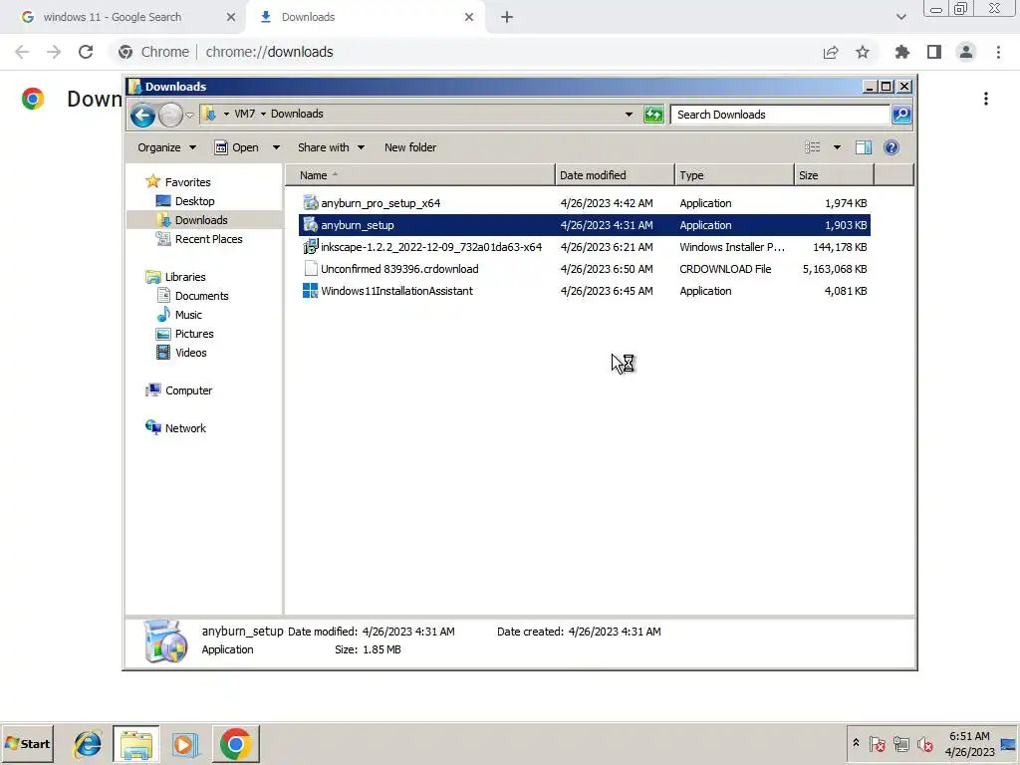Sort files by the Date modified header
Viewport: 1020px width, 765px height.
(615, 175)
